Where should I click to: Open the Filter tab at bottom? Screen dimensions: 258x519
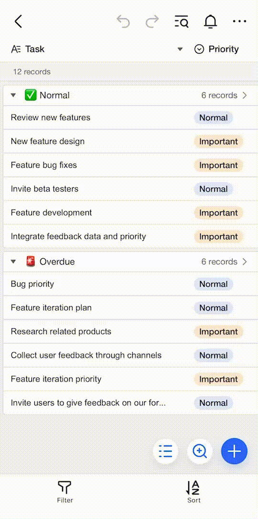[x=65, y=492]
